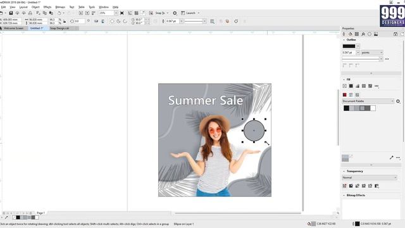Choose the Bitmap pattern fill icon
Image resolution: width=405 pixels, height=228 pixels.
pyautogui.click(x=370, y=86)
